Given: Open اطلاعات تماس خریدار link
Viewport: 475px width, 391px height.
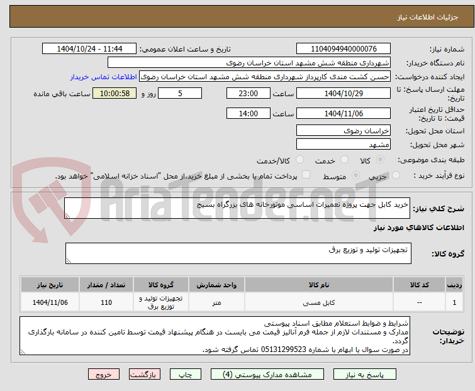Looking at the screenshot, I should pos(103,77).
